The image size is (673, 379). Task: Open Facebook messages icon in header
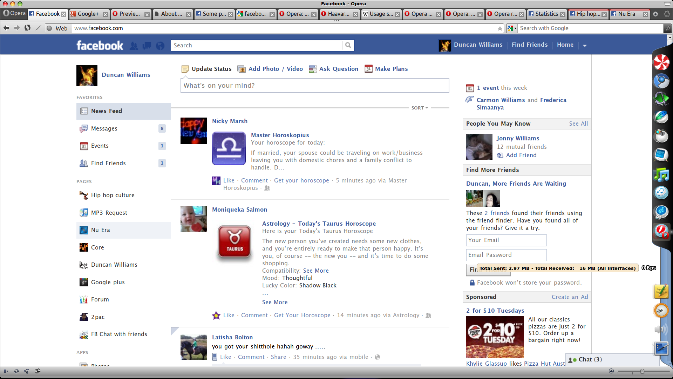click(x=147, y=46)
